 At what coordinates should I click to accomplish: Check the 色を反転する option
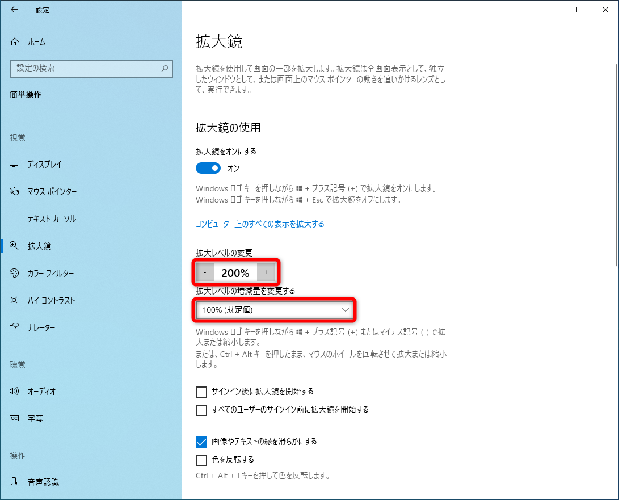(201, 460)
